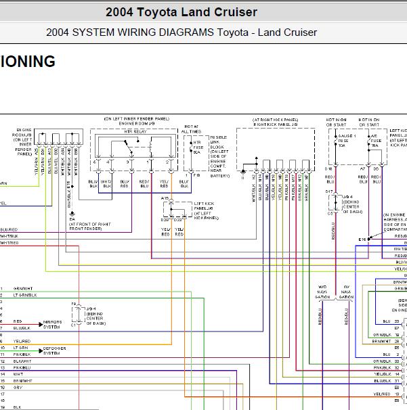
Task: Click row 19 'BLK' wire label
Action: tap(17, 407)
